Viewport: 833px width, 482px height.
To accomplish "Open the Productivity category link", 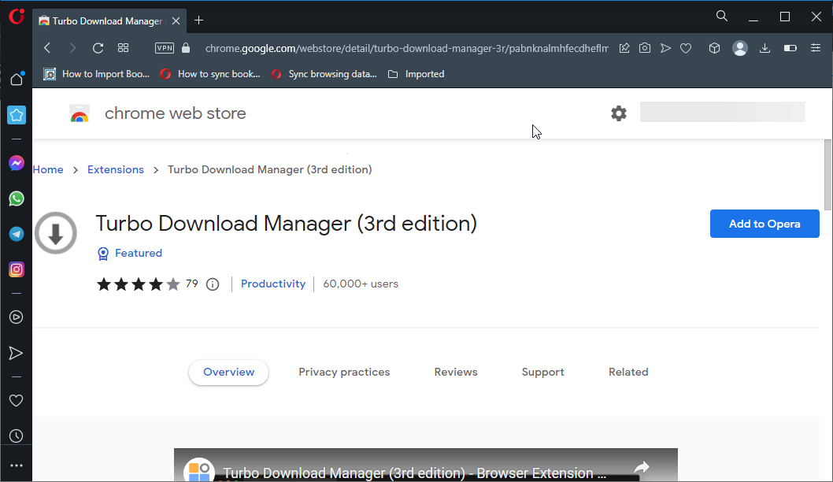I will (x=273, y=284).
